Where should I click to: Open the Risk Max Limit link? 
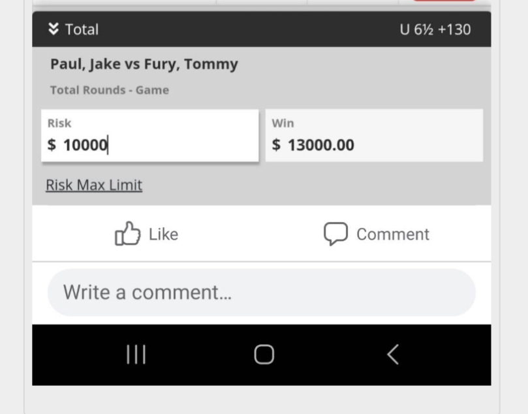coord(94,185)
